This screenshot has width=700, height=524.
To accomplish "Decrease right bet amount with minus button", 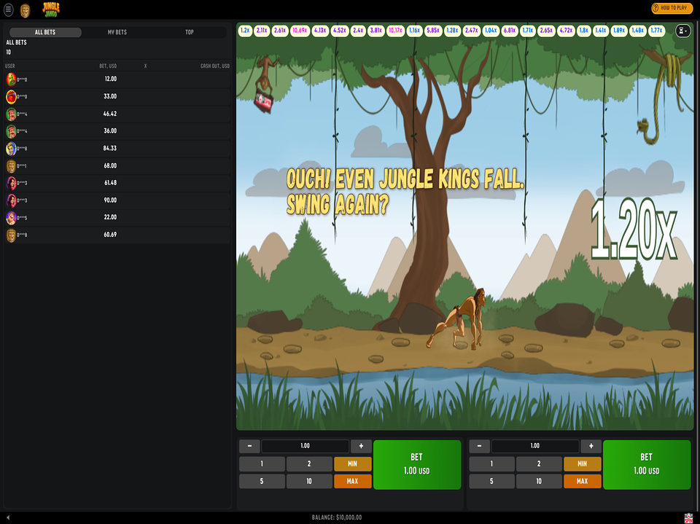I will click(x=479, y=446).
